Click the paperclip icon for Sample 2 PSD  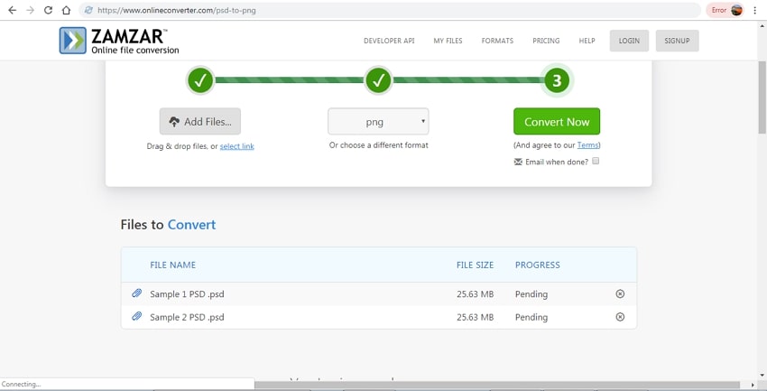coord(137,317)
